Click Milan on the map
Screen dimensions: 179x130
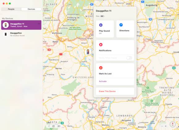pos(111,129)
